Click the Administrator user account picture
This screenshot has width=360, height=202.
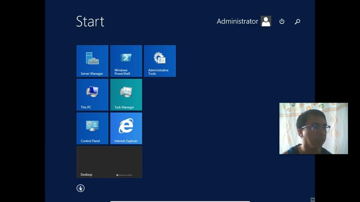point(266,21)
